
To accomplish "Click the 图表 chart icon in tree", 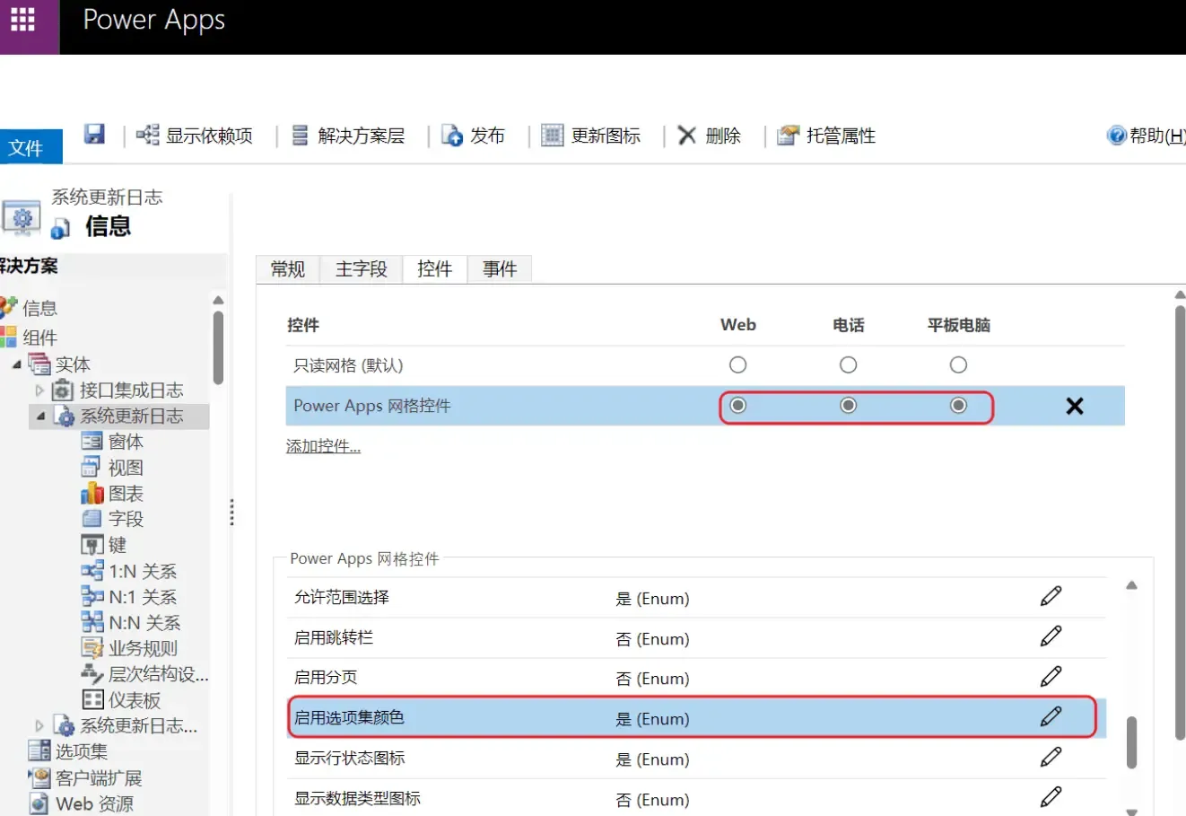I will [x=92, y=493].
